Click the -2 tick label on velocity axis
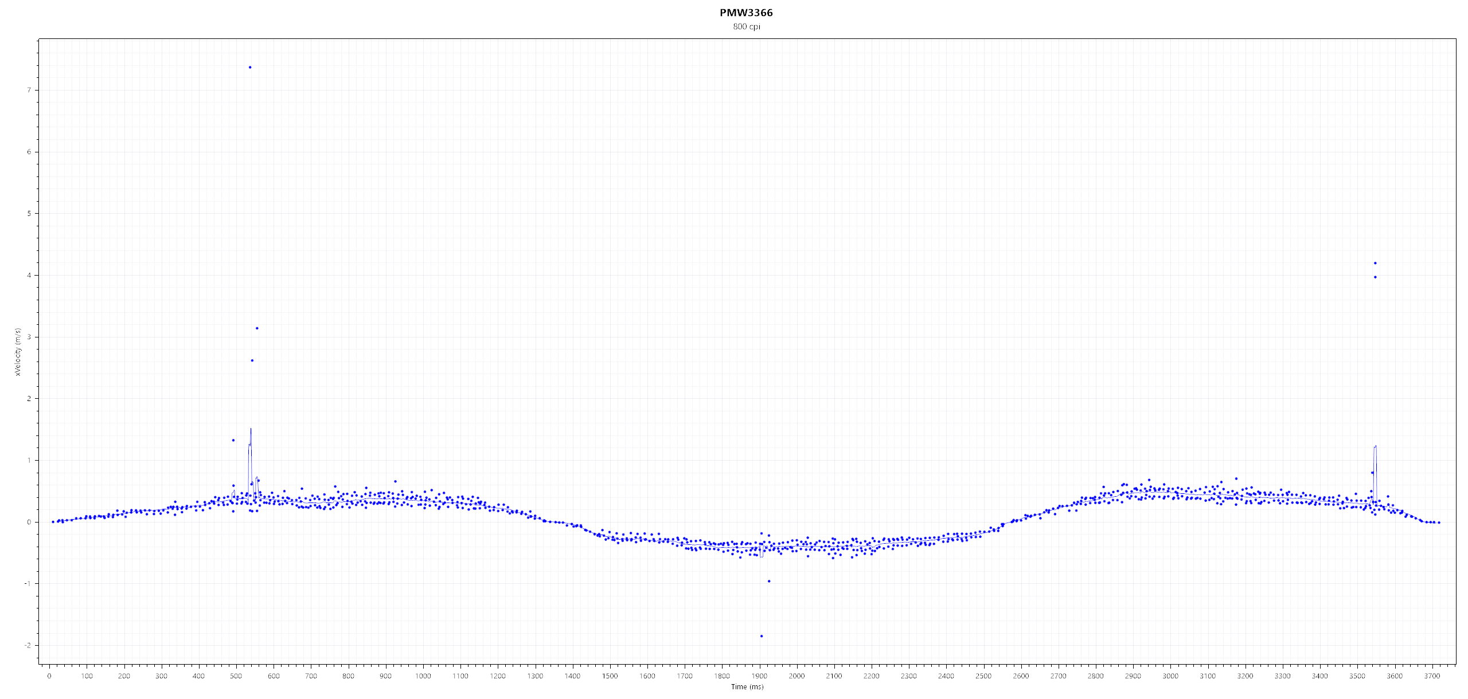Image resolution: width=1468 pixels, height=699 pixels. tap(28, 646)
